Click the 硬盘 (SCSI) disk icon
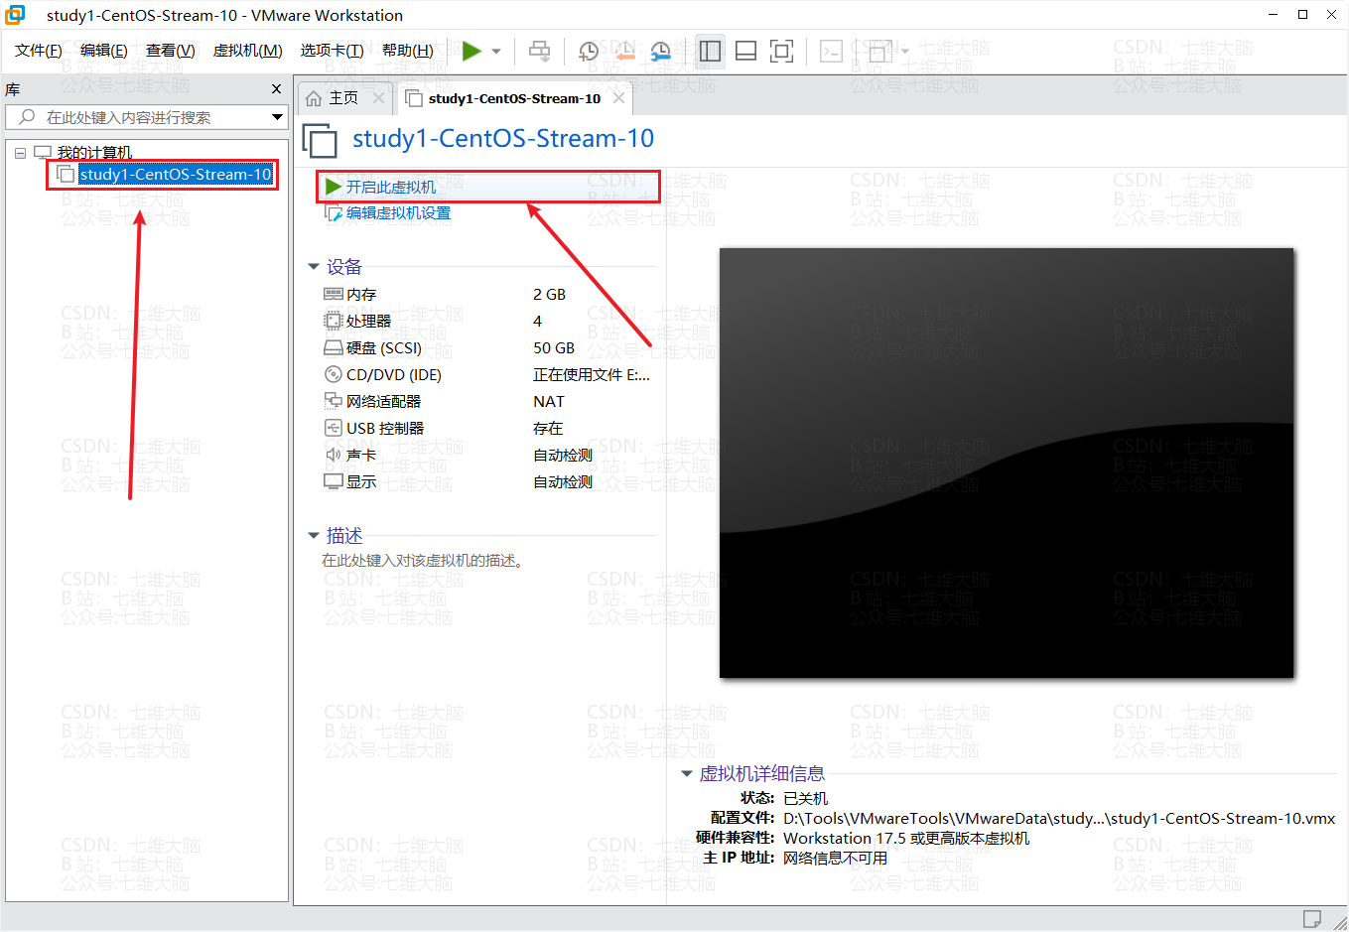 tap(334, 348)
